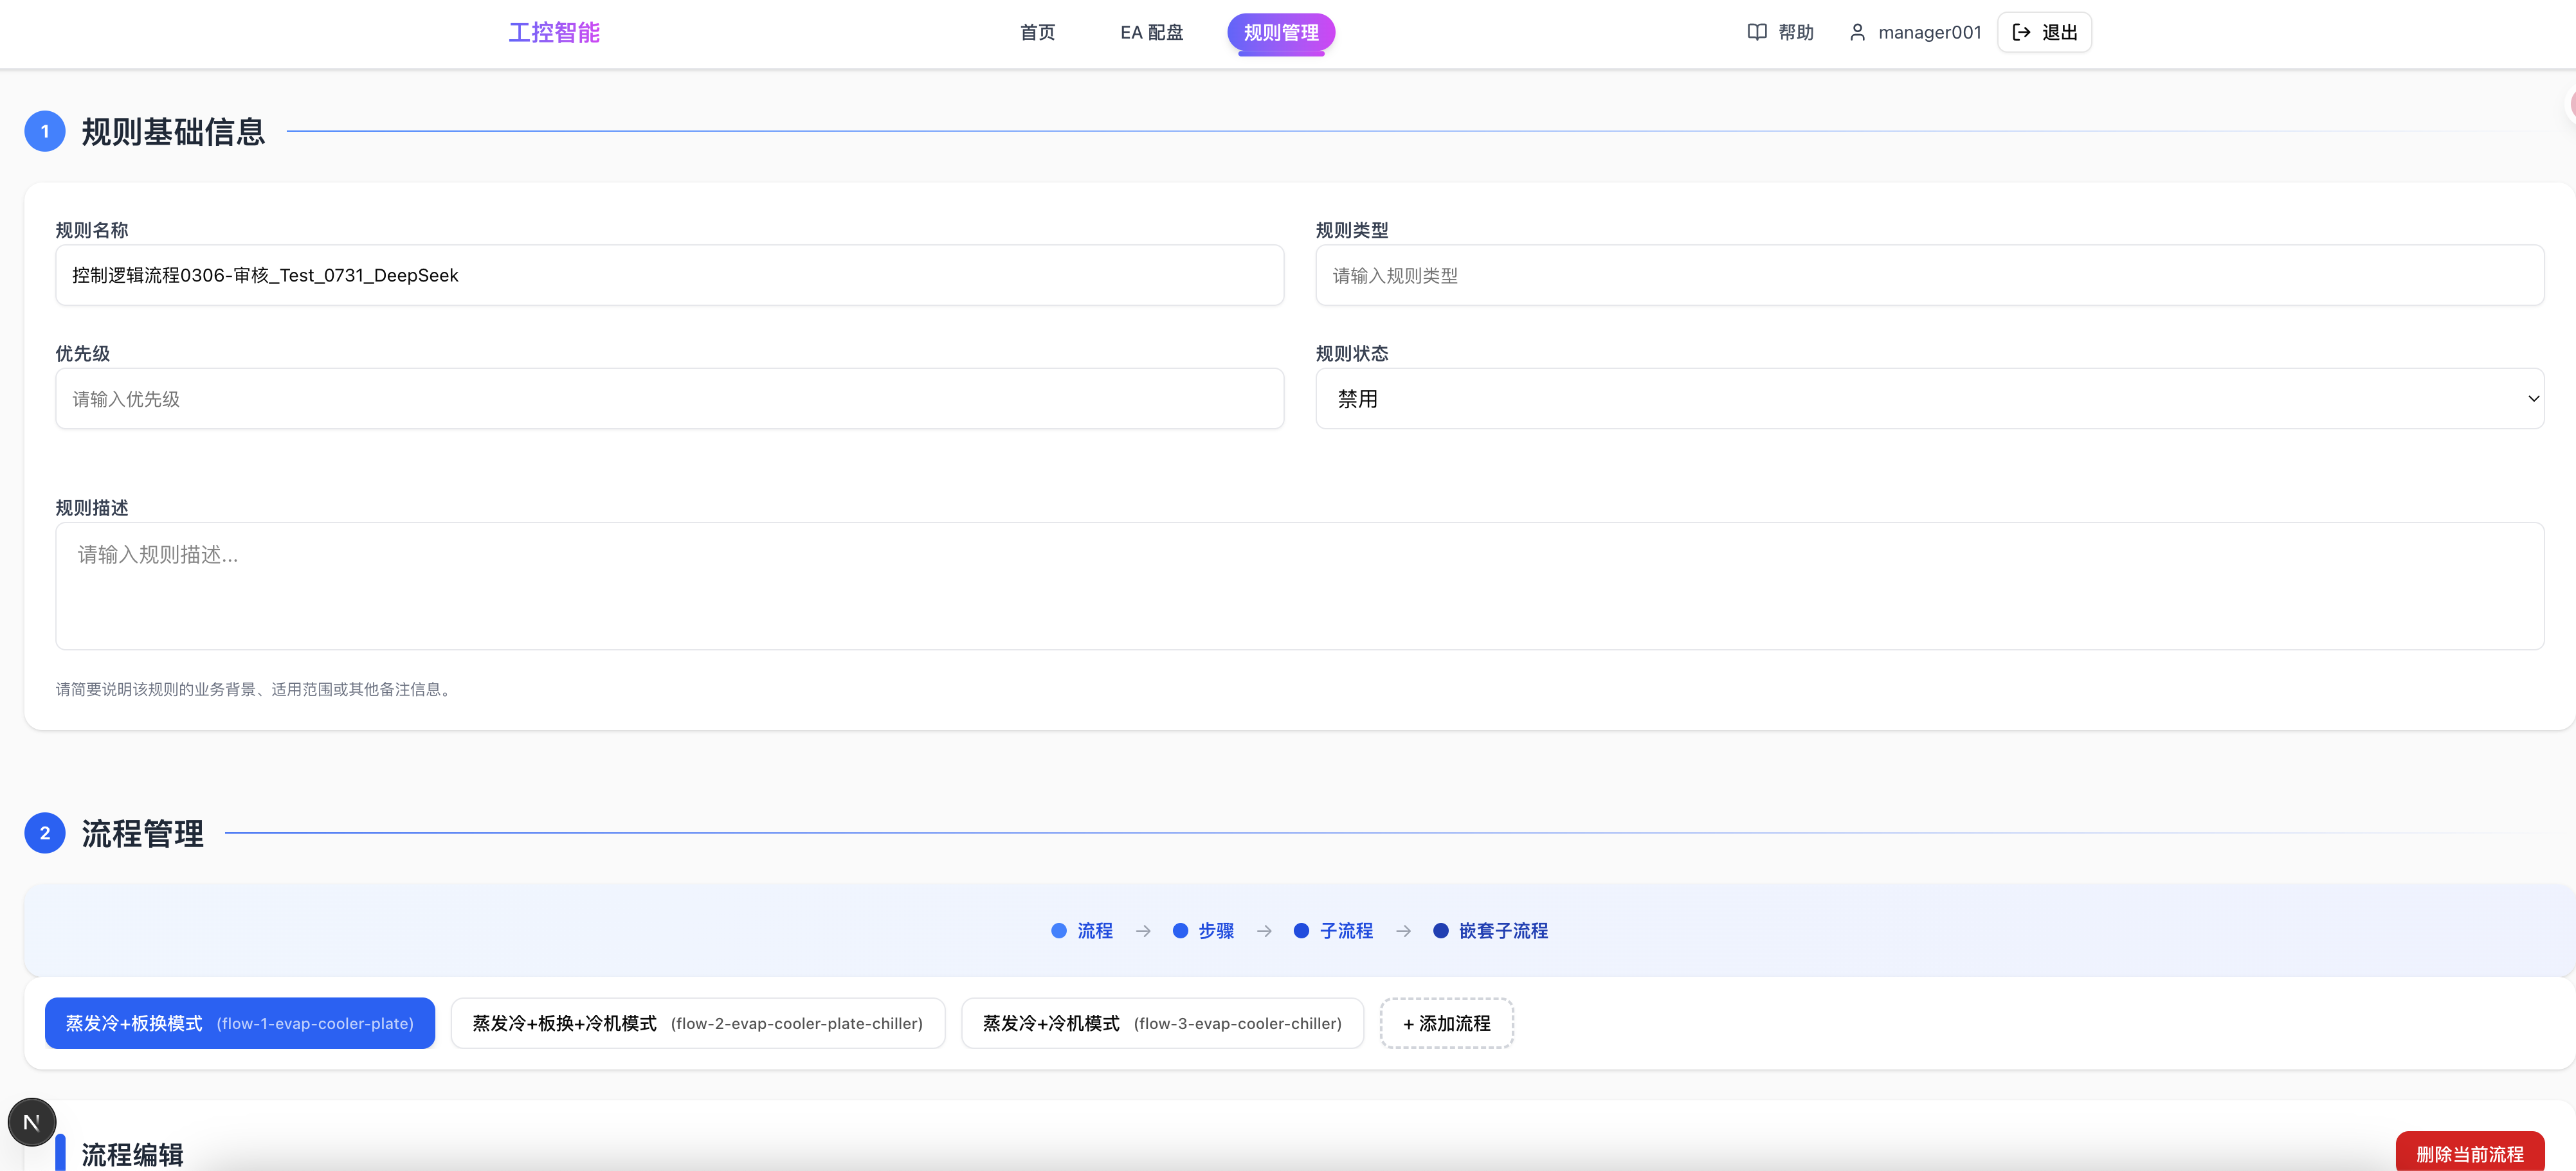Open the EA 配盘 page
This screenshot has height=1171, width=2576.
[x=1151, y=31]
